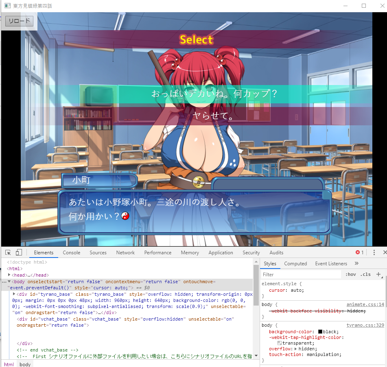The height and width of the screenshot is (367, 387).
Task: Click the element.style rule header
Action: (282, 284)
